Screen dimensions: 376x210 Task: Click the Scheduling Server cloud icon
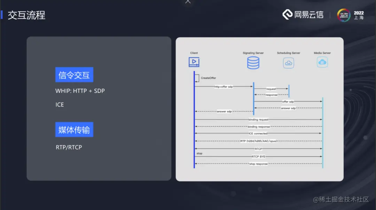(x=289, y=63)
